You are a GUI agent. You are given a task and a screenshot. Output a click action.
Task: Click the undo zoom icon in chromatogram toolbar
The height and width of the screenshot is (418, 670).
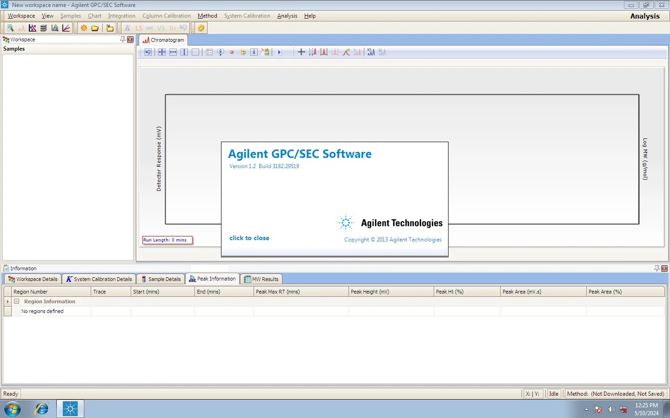coord(148,52)
